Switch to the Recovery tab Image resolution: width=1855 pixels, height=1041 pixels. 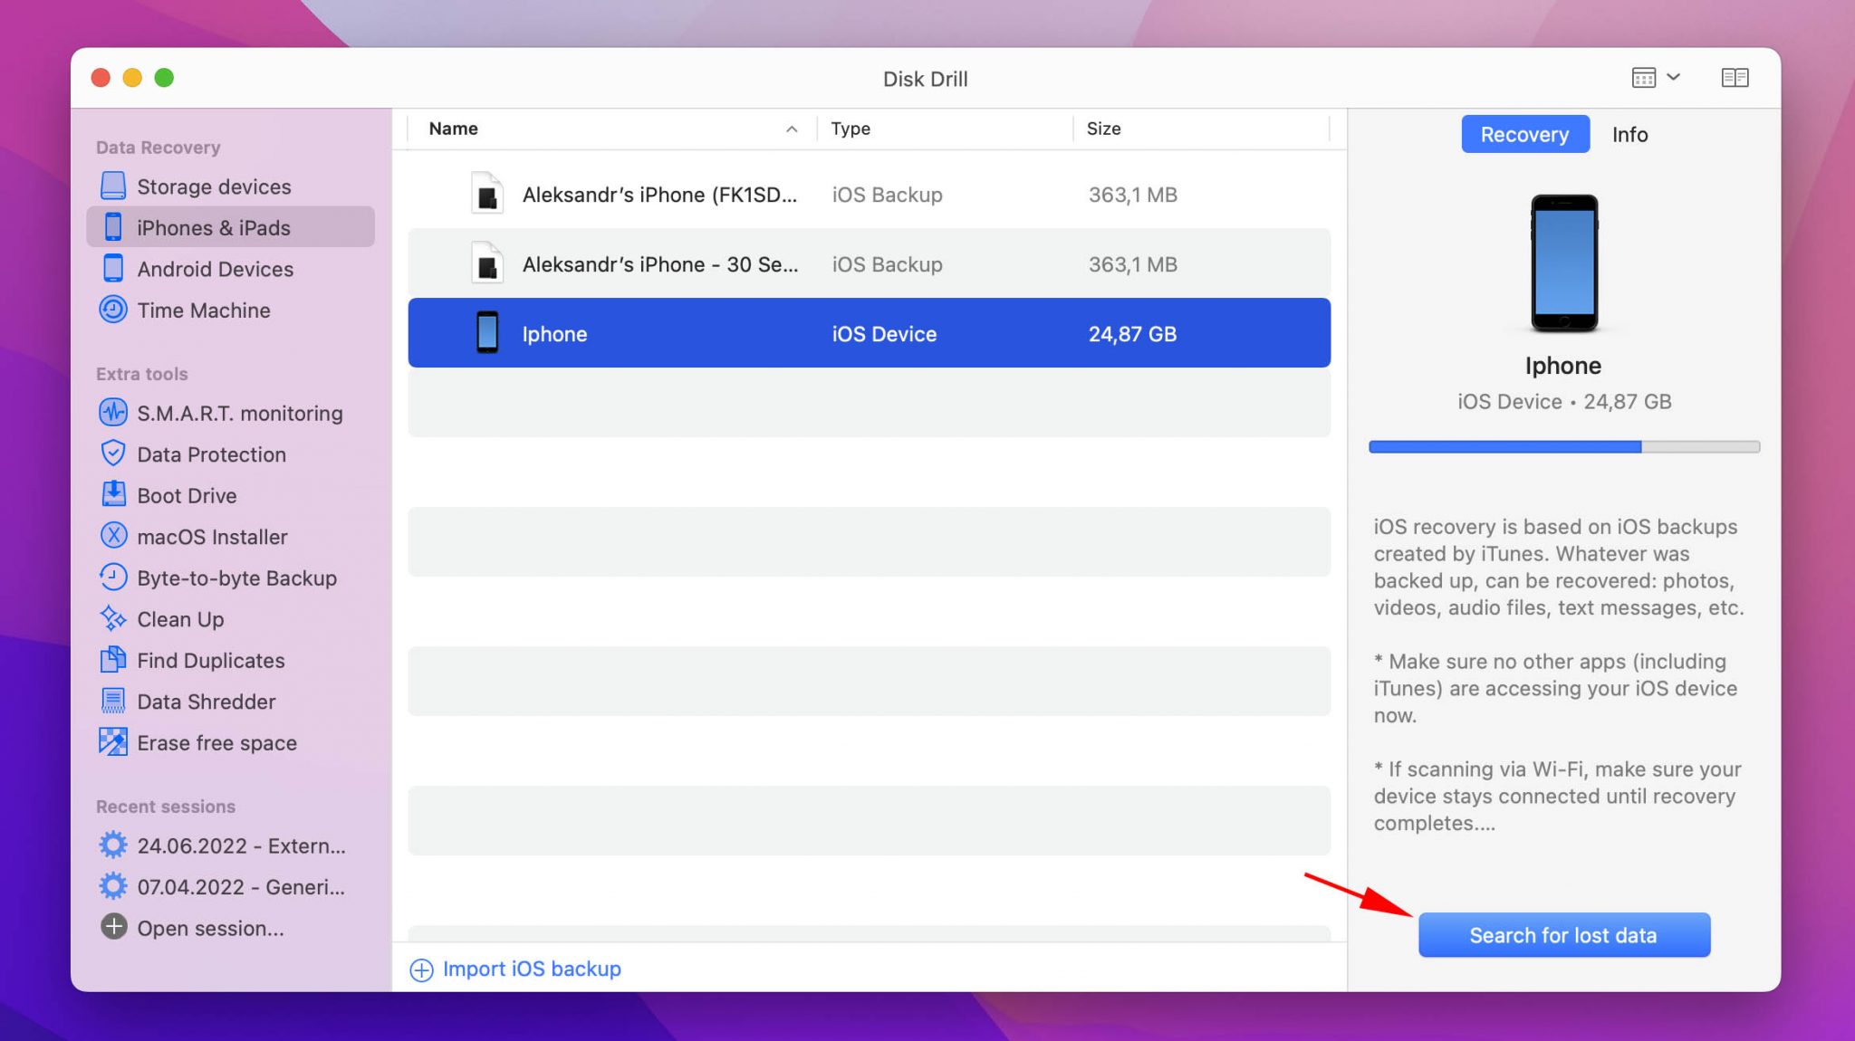[1525, 132]
